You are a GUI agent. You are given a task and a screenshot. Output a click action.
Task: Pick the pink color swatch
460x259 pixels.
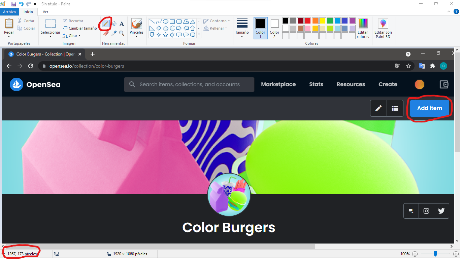[307, 28]
